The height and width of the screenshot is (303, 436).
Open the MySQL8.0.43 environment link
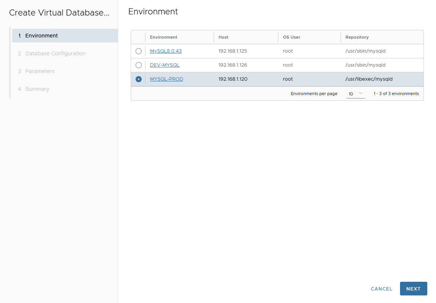coord(166,51)
